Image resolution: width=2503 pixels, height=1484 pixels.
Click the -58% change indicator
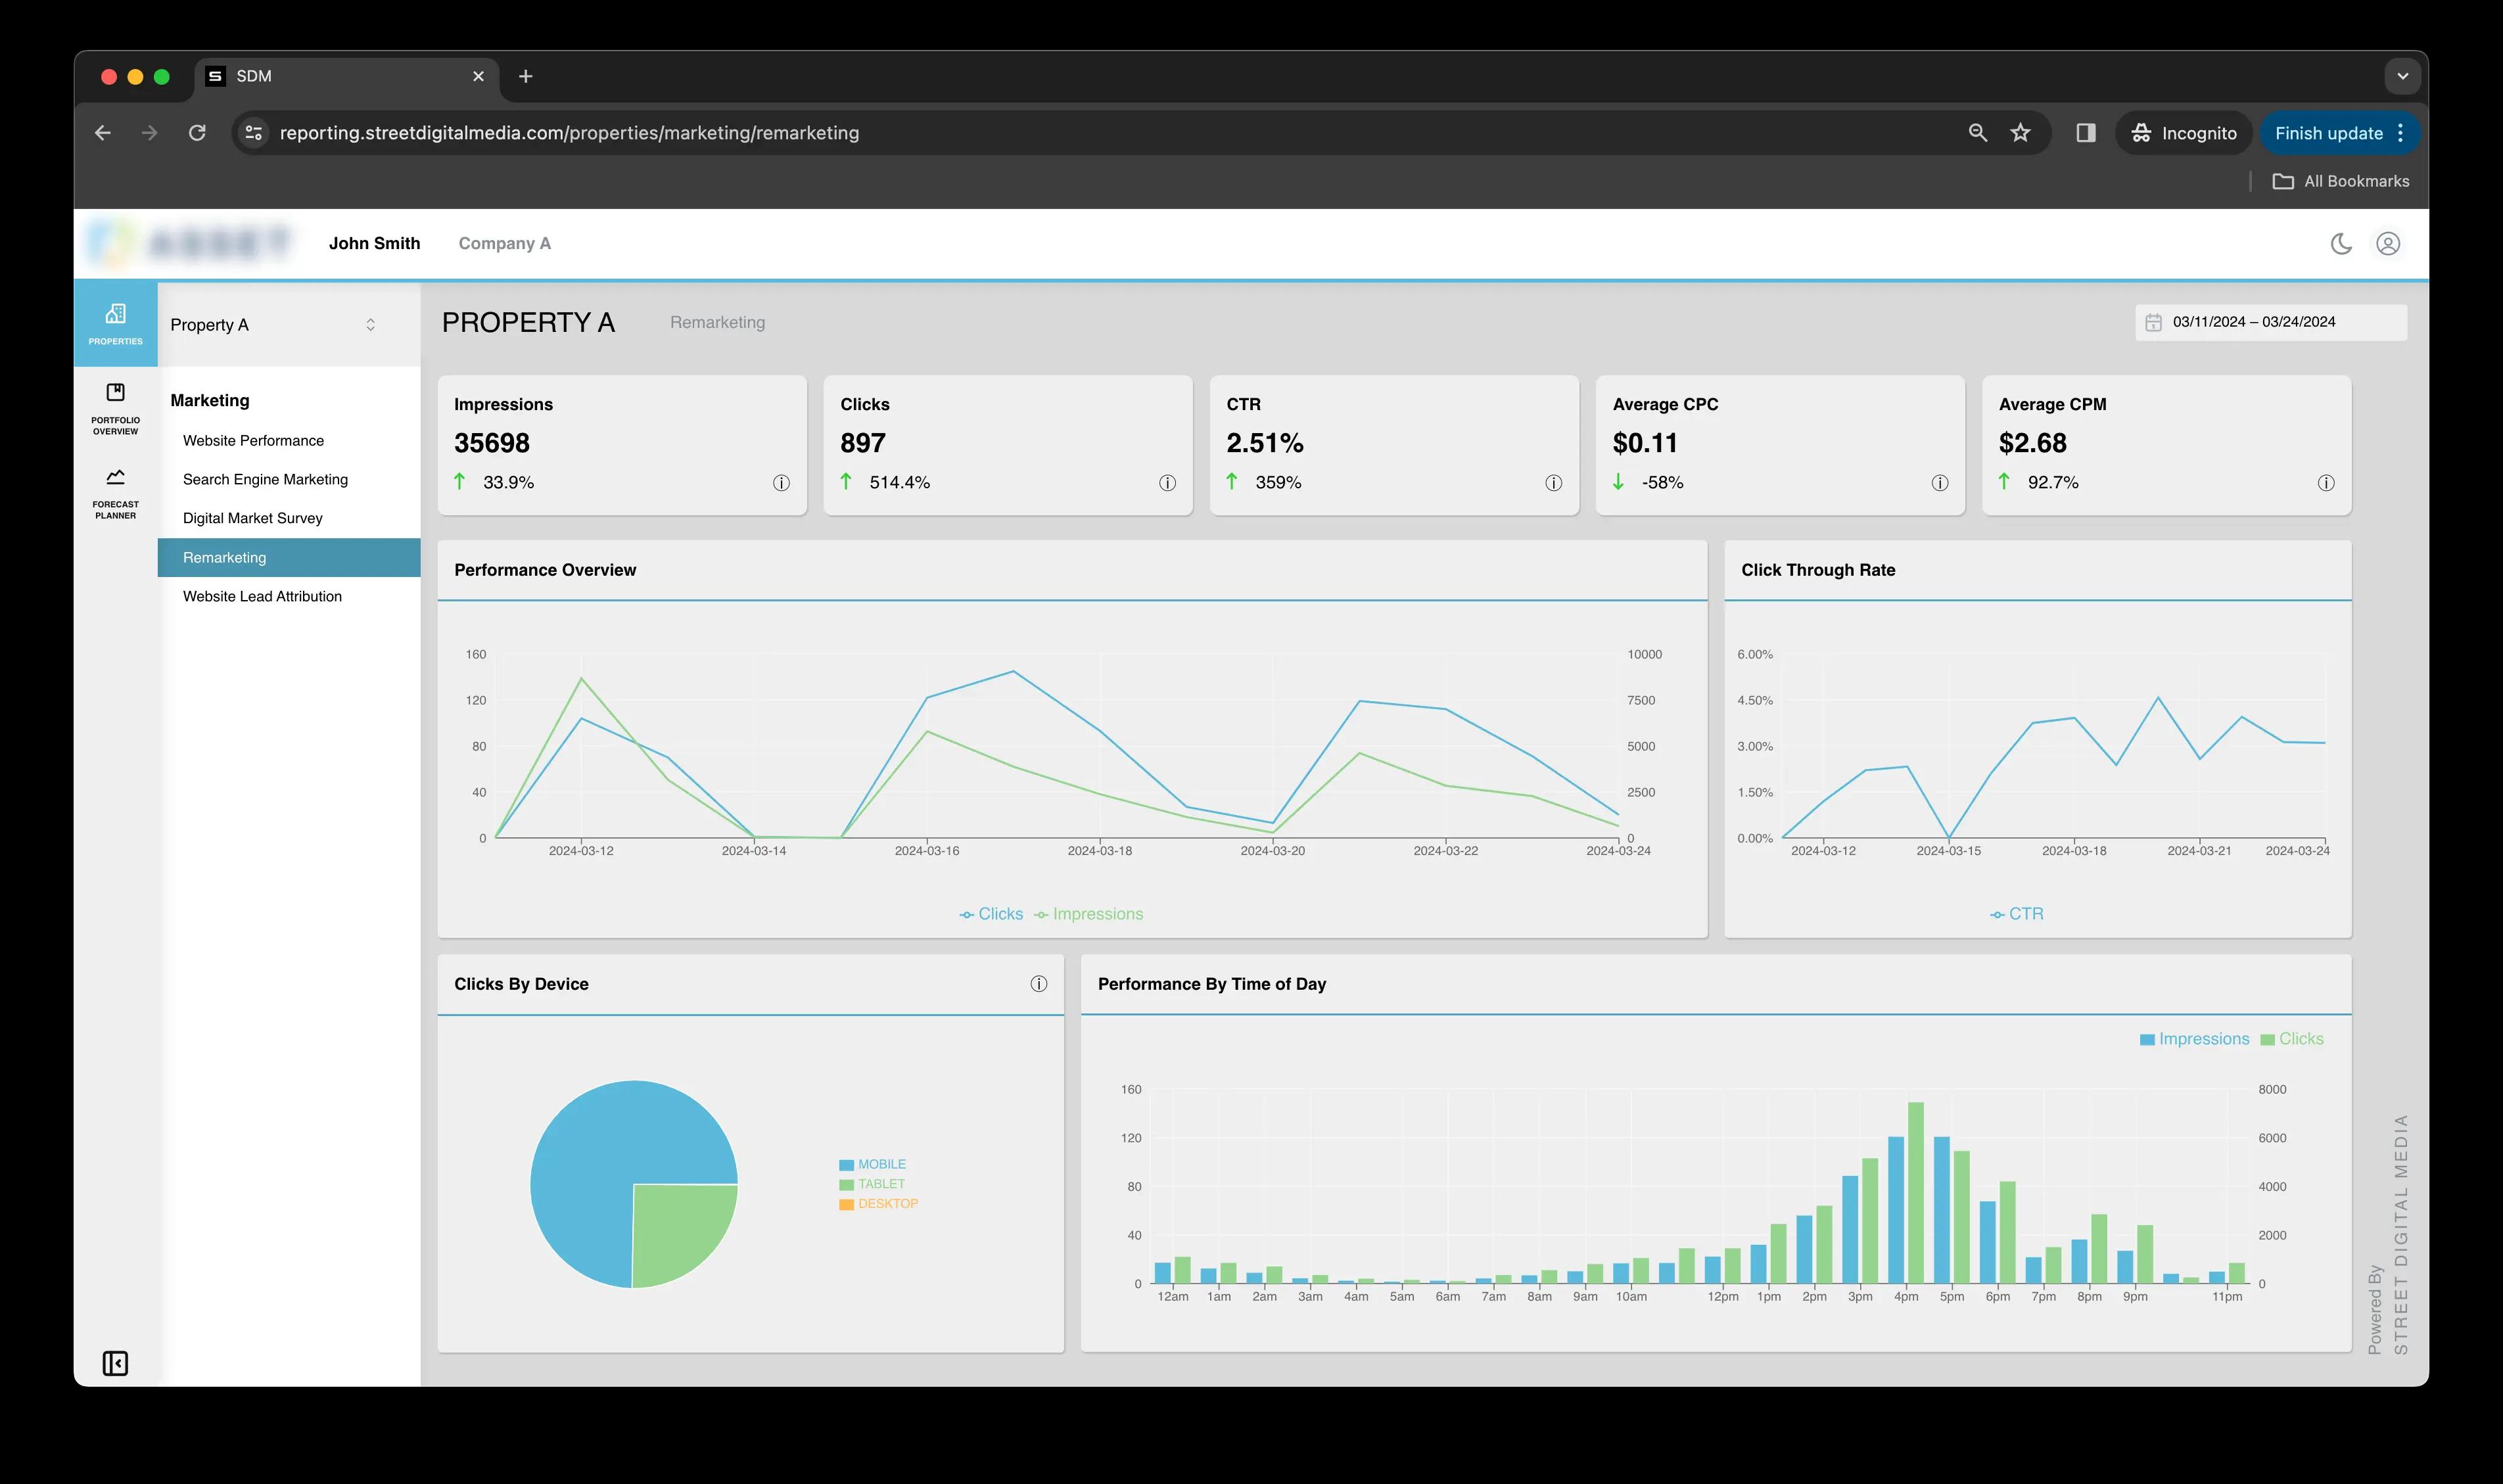point(1662,483)
